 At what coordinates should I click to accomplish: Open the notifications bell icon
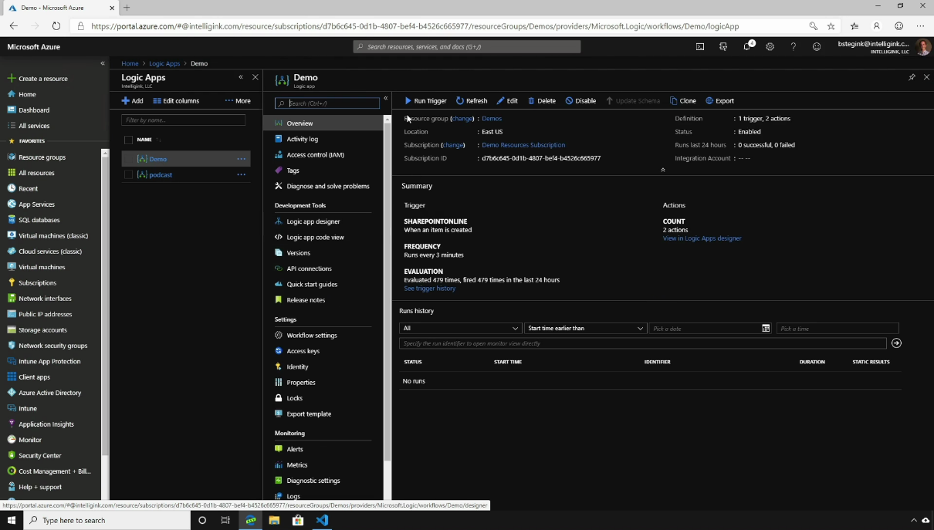pos(746,46)
